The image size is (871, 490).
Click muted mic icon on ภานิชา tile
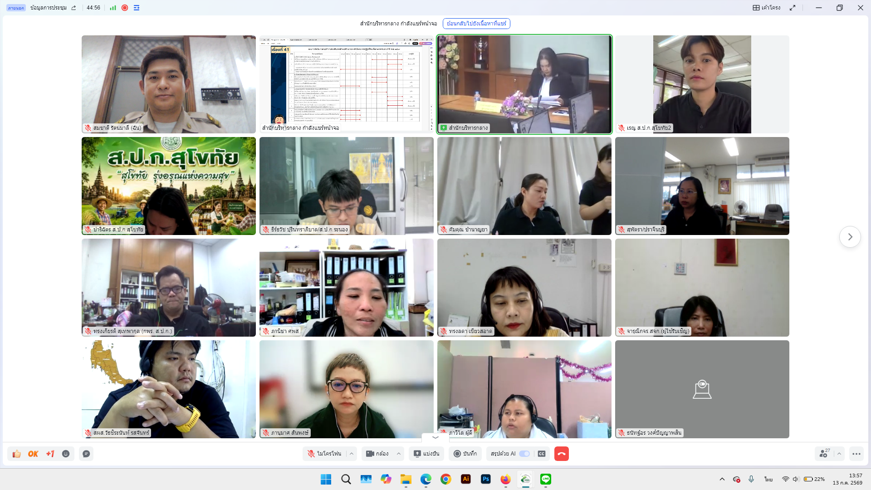[266, 331]
